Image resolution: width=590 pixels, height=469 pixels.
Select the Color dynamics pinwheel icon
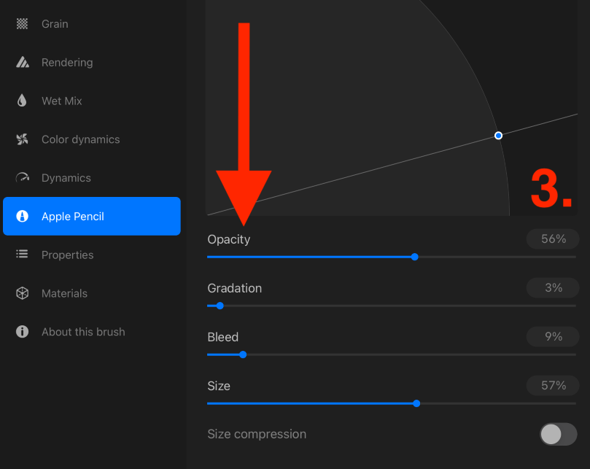point(22,139)
